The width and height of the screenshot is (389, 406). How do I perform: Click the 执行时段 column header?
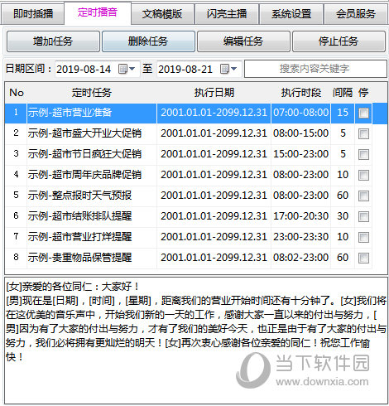(x=300, y=93)
